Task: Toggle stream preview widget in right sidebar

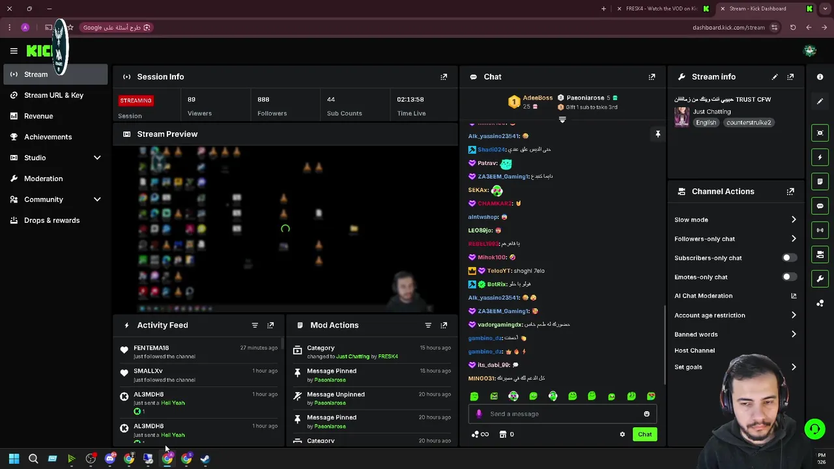Action: [x=820, y=133]
